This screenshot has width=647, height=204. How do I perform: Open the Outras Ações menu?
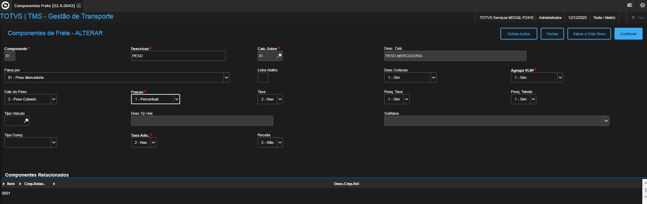pos(518,34)
